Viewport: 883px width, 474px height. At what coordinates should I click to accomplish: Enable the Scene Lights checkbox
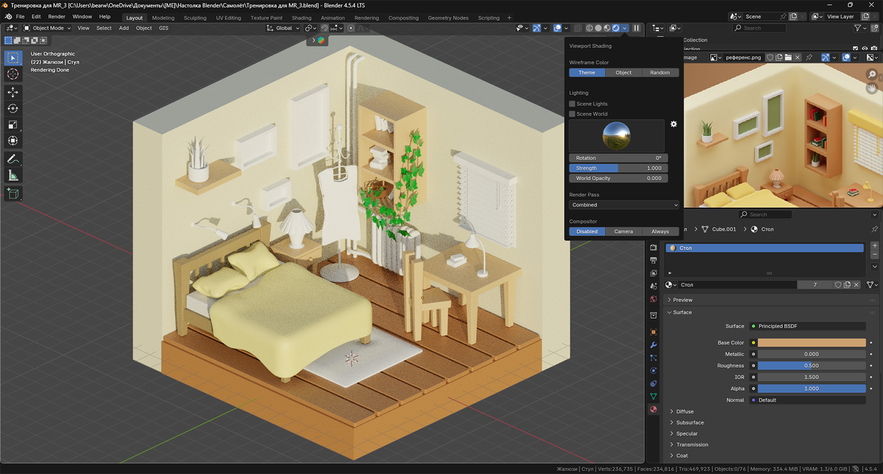tap(572, 104)
